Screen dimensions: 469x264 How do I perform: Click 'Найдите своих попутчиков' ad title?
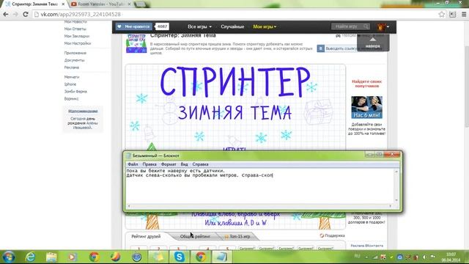(x=366, y=84)
